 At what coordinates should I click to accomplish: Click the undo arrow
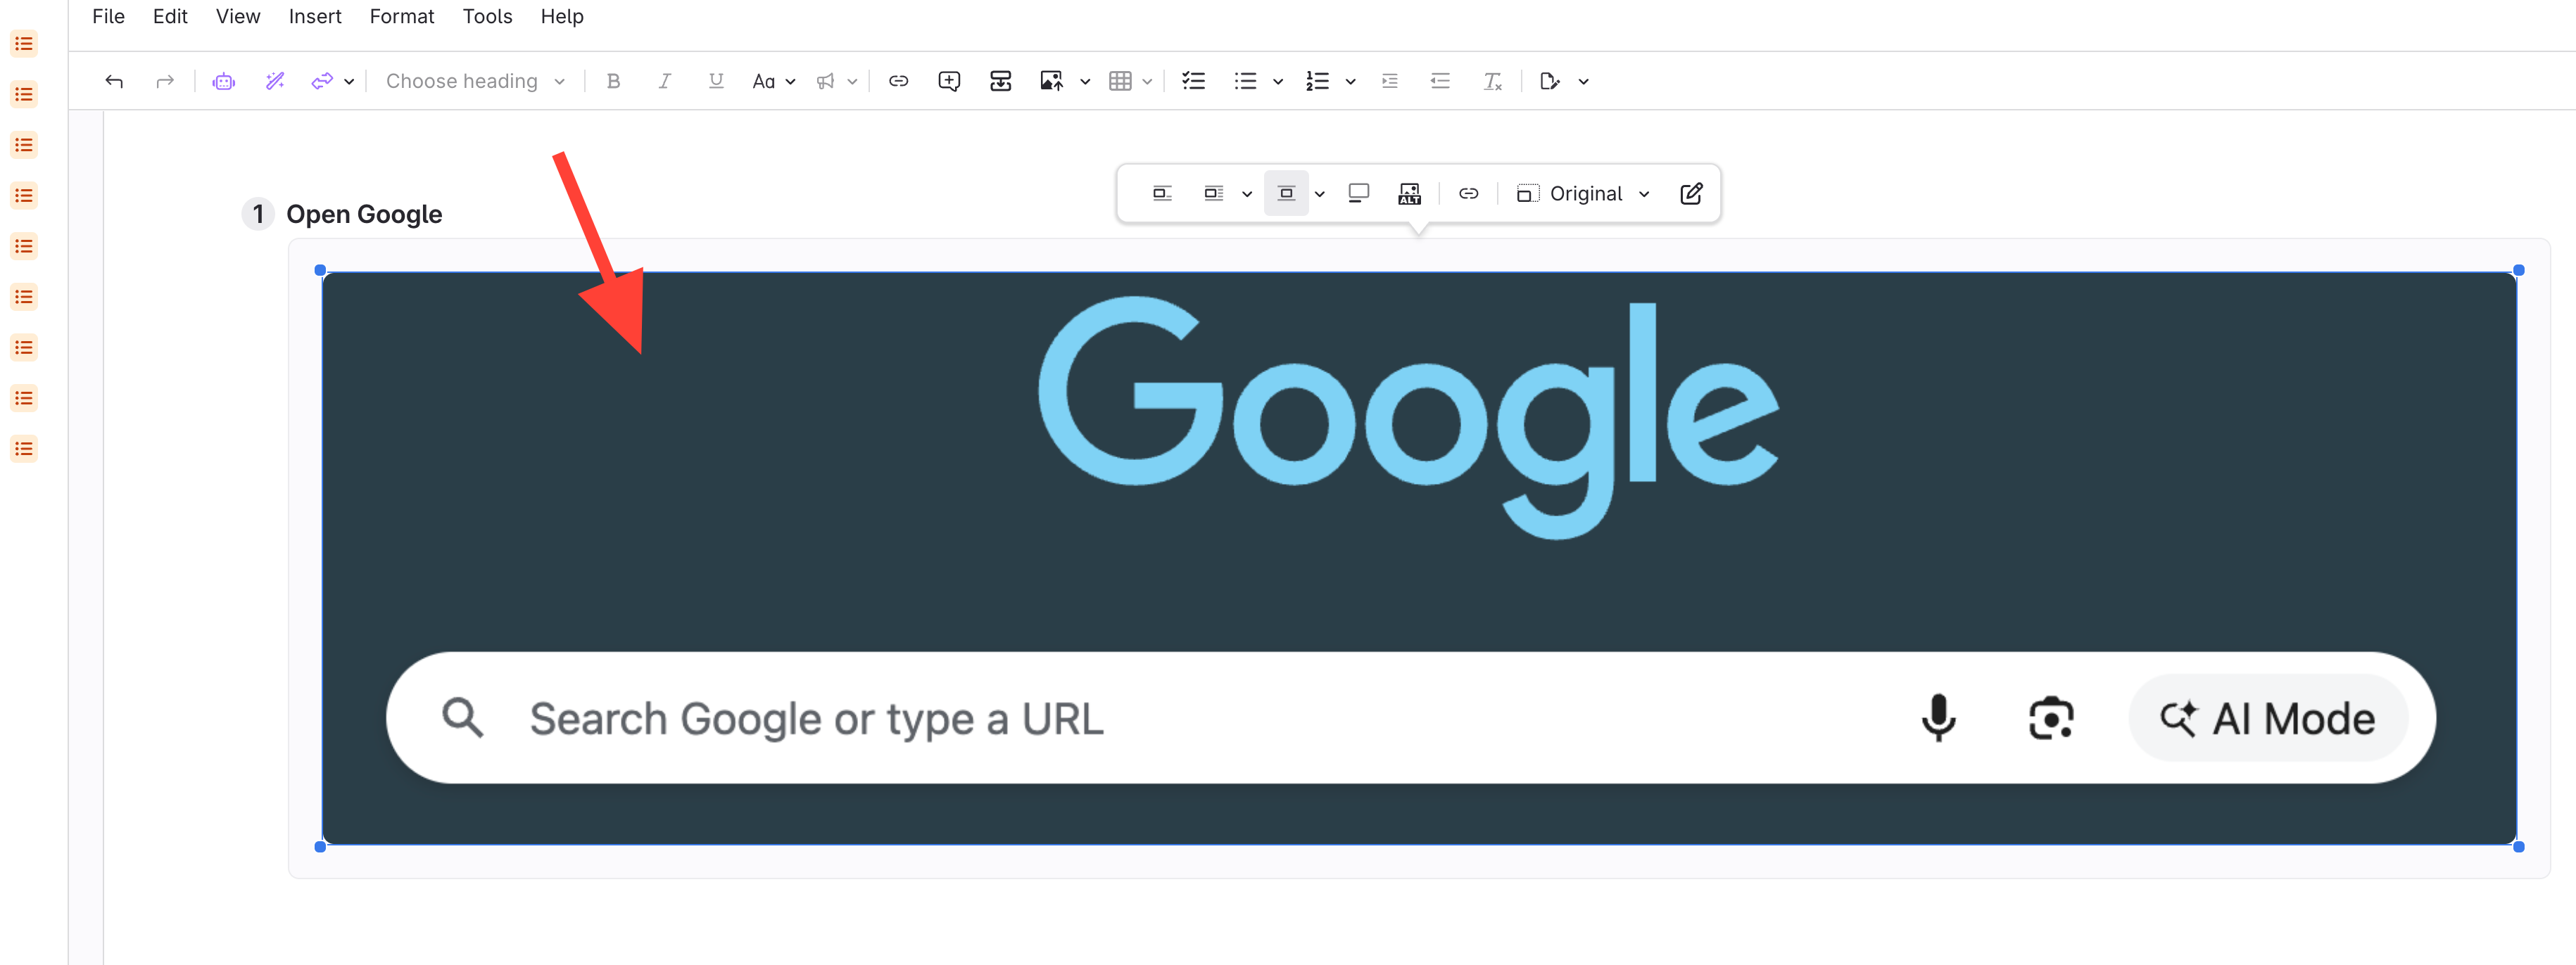(114, 82)
